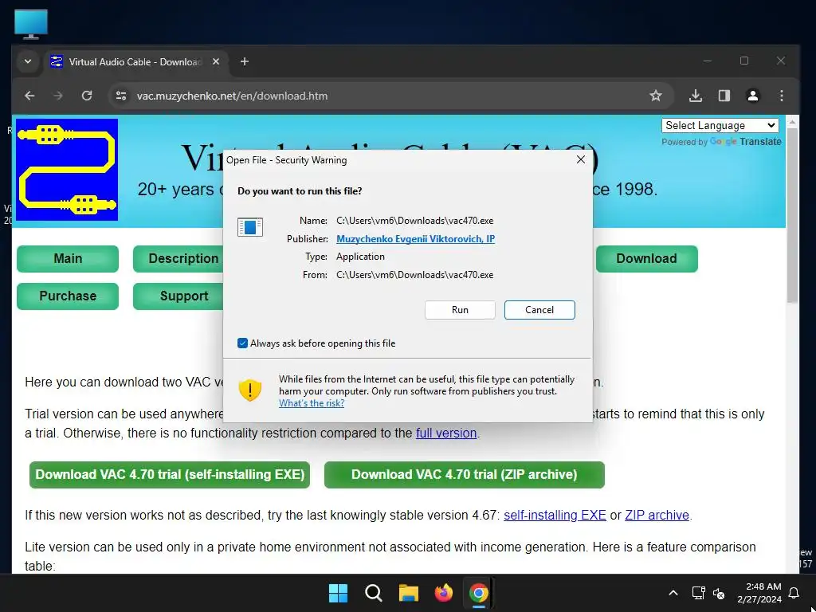
Task: Open the notifications bell icon
Action: [x=794, y=593]
